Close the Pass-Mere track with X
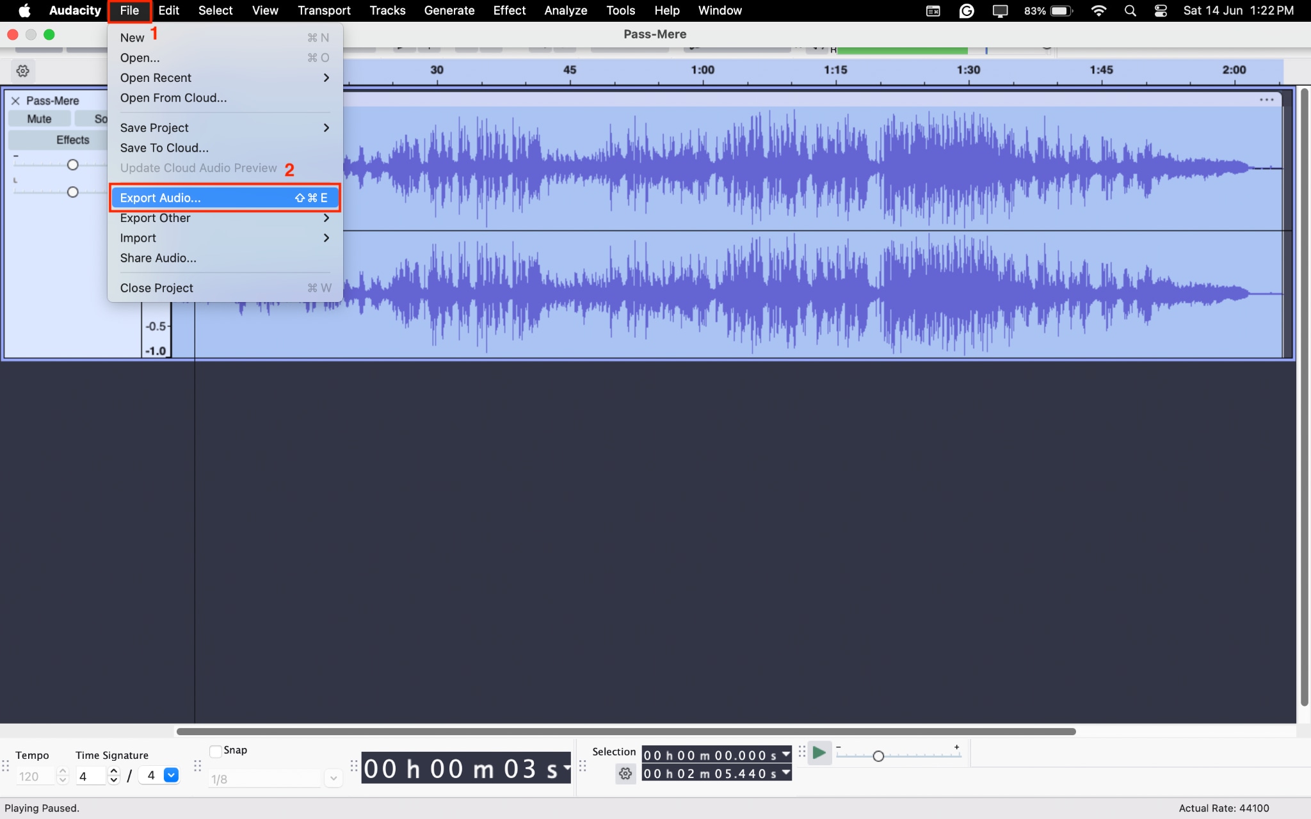The height and width of the screenshot is (819, 1311). 15,100
